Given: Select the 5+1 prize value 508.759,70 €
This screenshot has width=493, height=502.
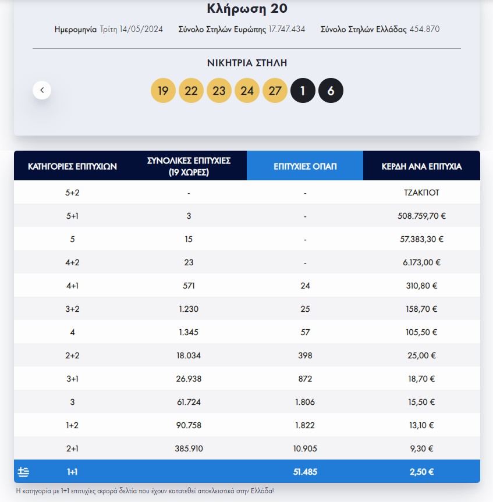Looking at the screenshot, I should pos(421,215).
